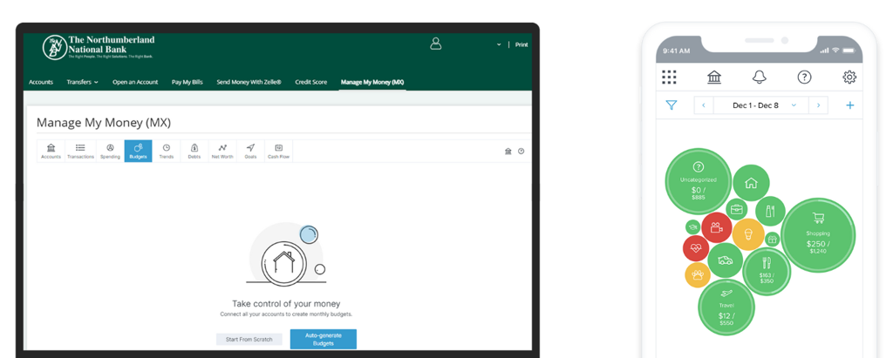Tap the Shopping budget bubble
Viewport: 893px width, 358px height.
coord(818,234)
